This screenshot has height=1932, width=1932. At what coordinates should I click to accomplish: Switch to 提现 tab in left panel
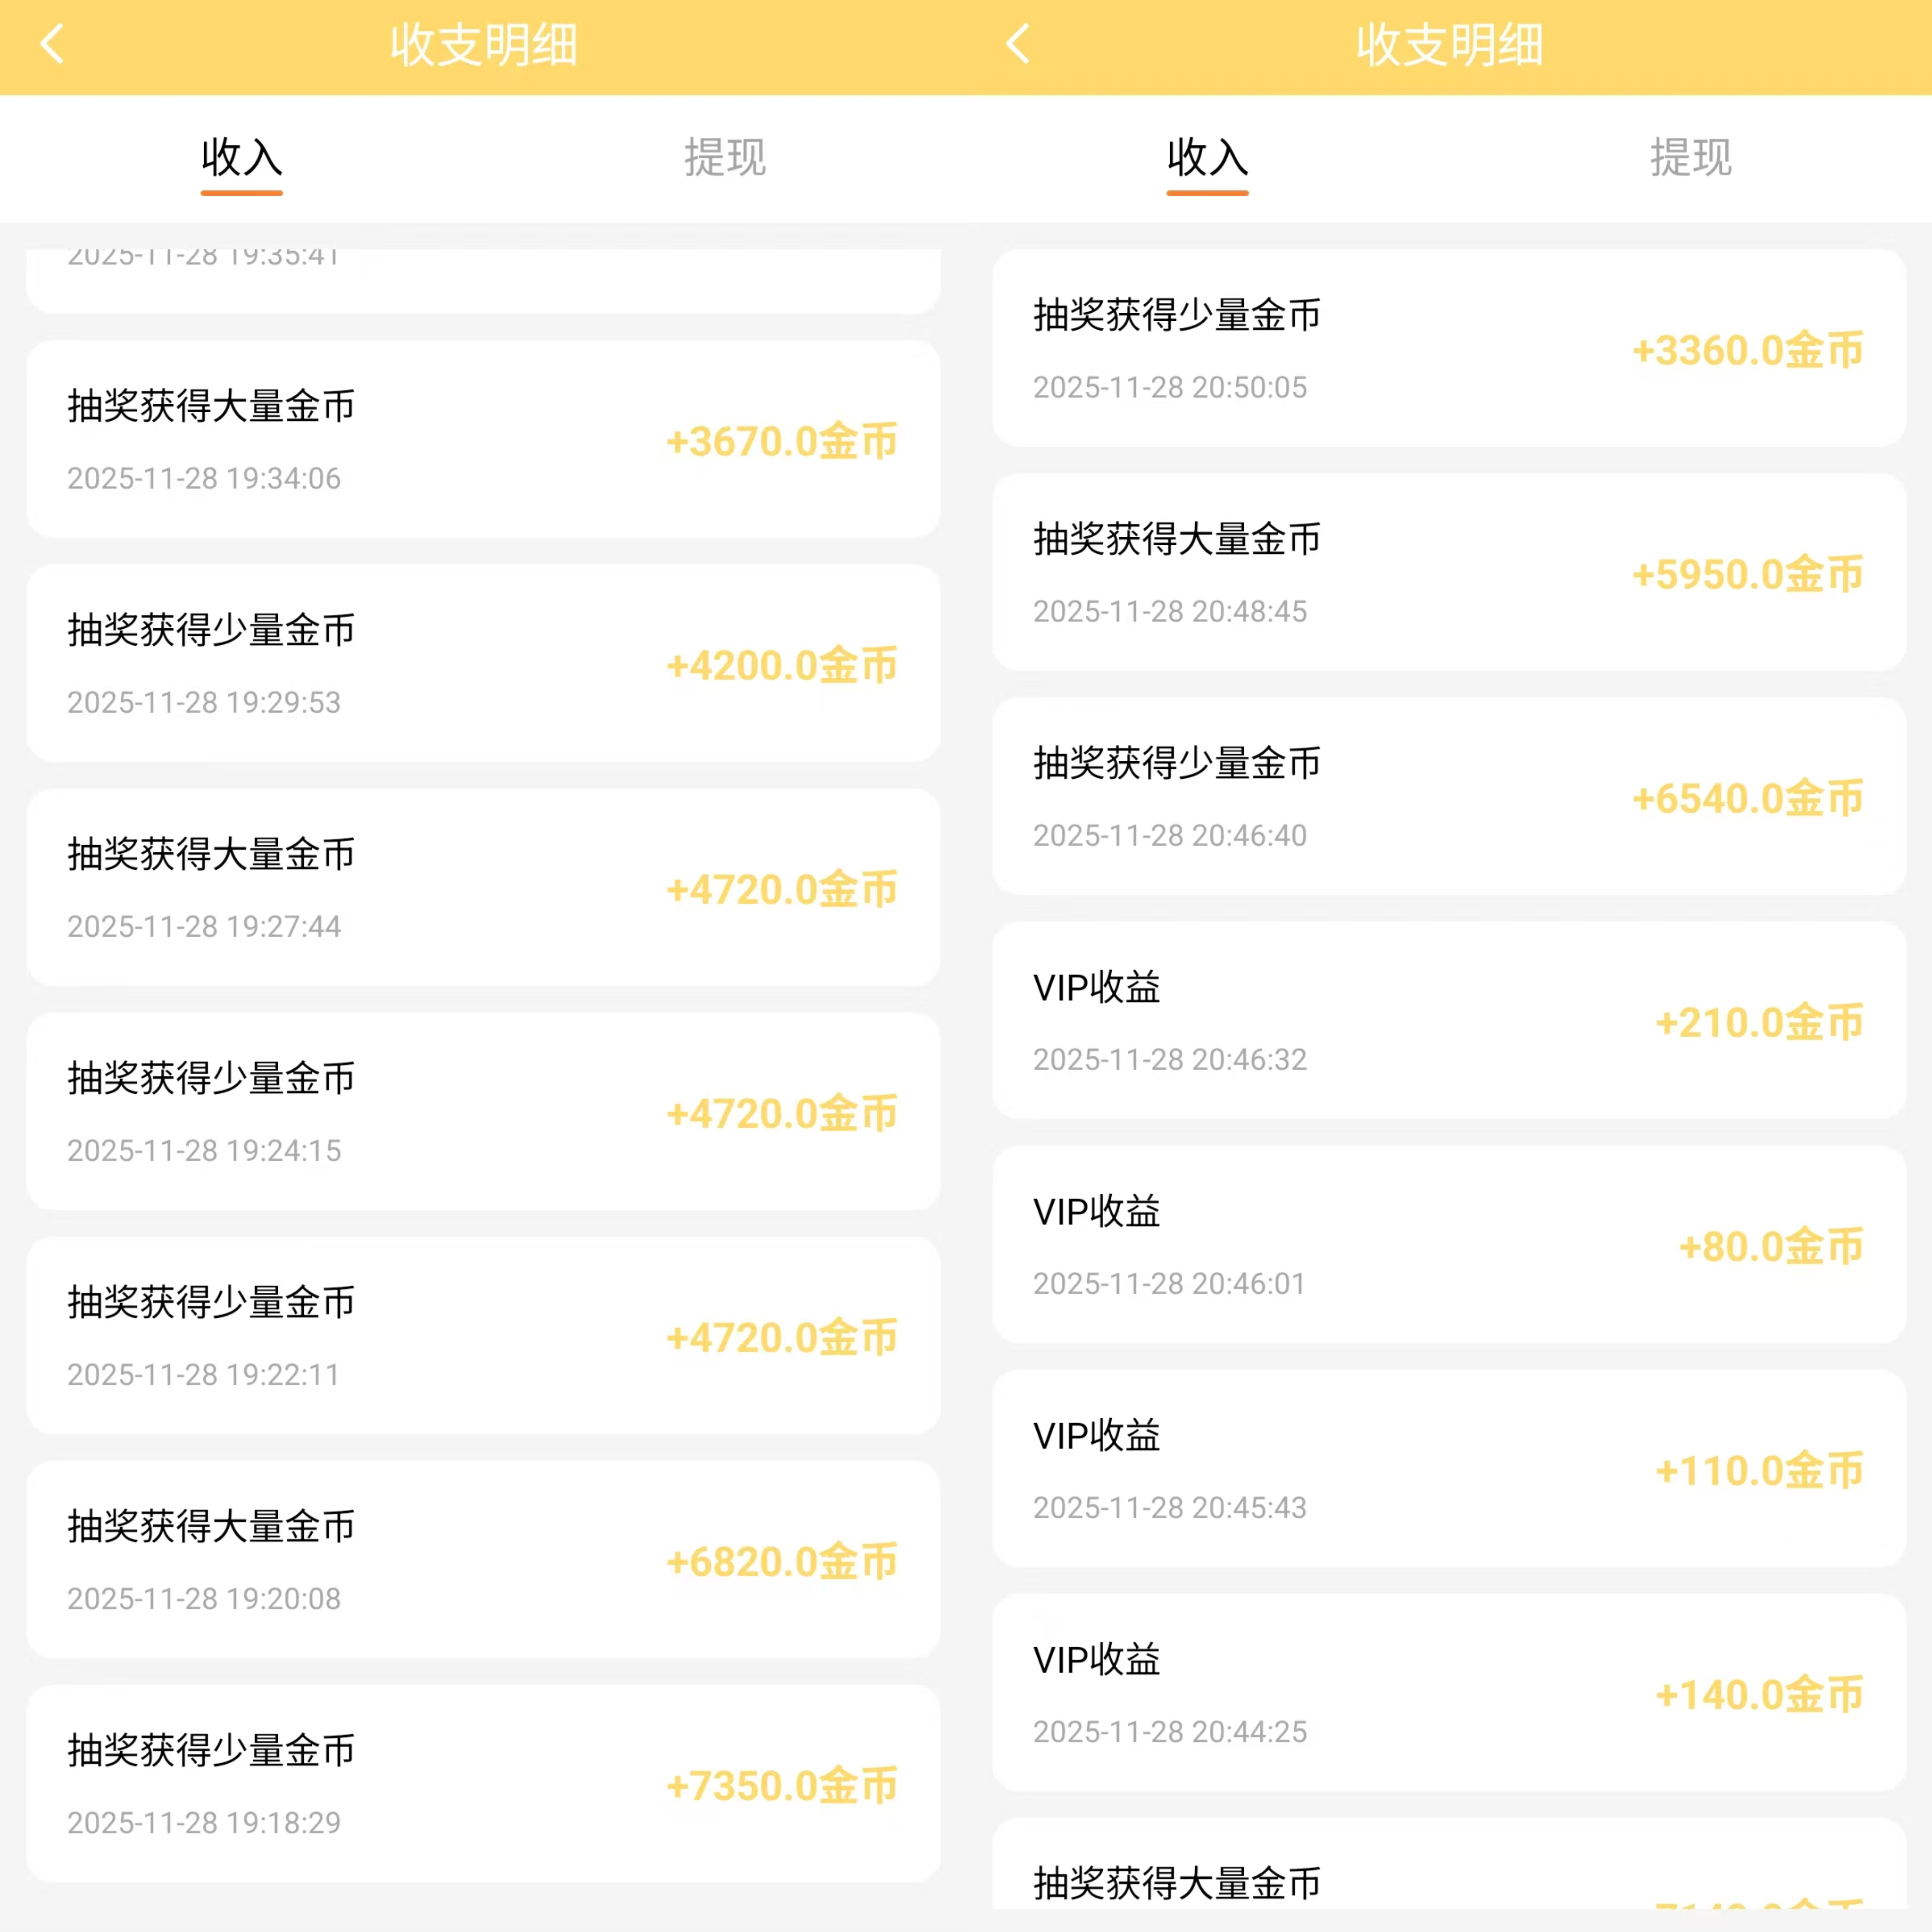click(x=724, y=158)
